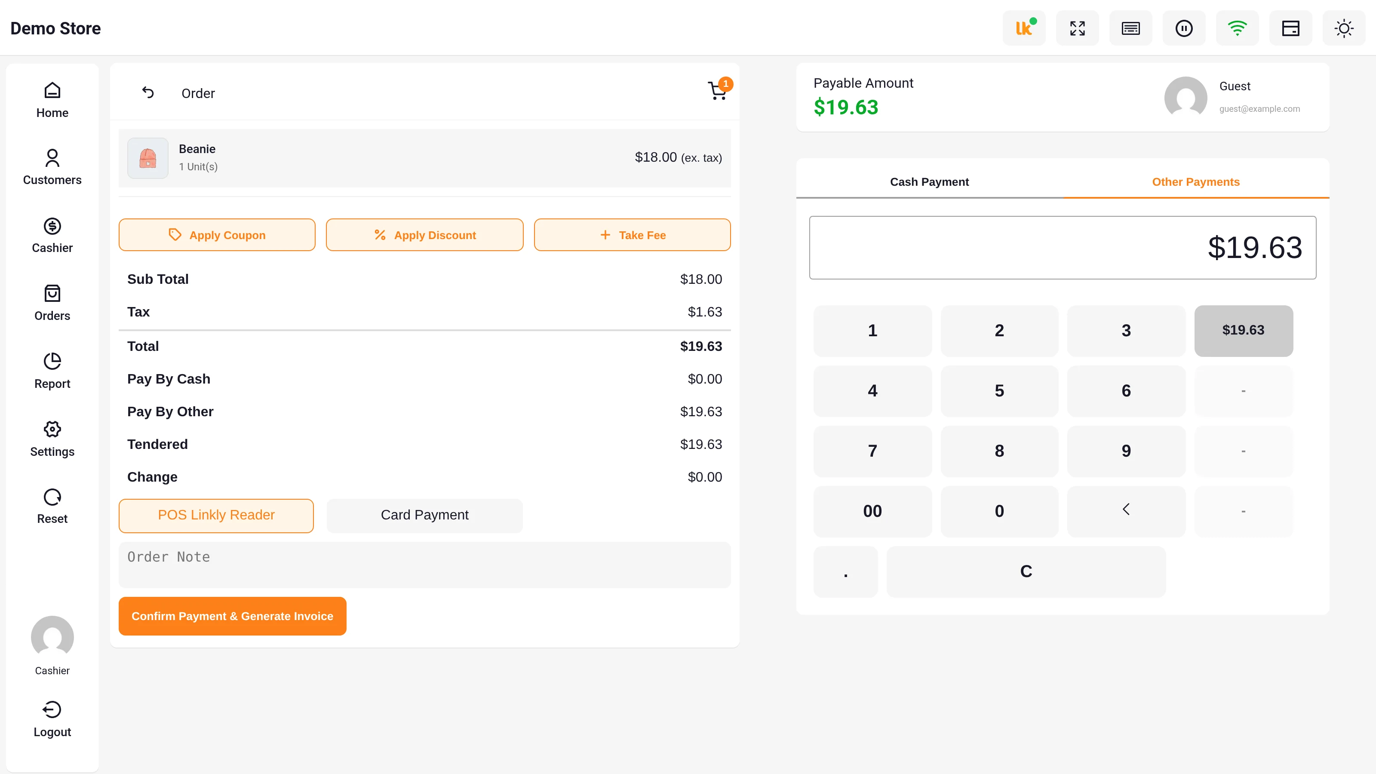The height and width of the screenshot is (774, 1376).
Task: Open the Orders section
Action: click(x=52, y=303)
